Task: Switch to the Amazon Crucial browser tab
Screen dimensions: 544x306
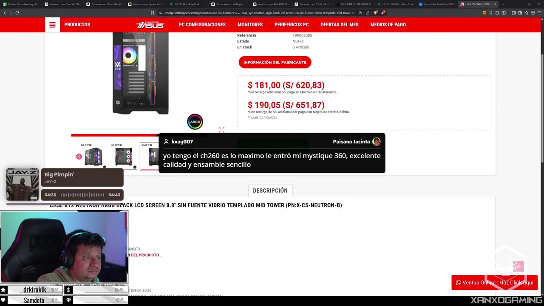Action: [63, 4]
